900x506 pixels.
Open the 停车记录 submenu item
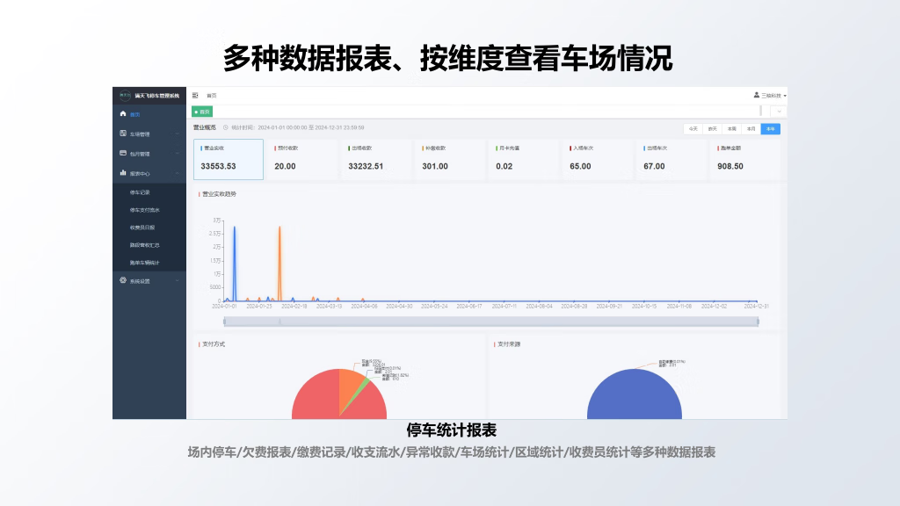click(x=140, y=192)
